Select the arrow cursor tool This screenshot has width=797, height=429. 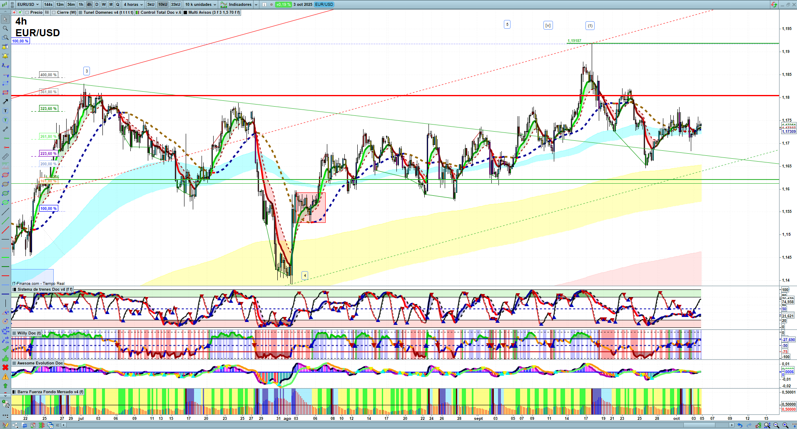pos(5,19)
